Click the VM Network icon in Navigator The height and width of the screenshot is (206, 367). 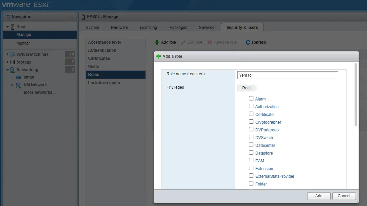point(18,85)
